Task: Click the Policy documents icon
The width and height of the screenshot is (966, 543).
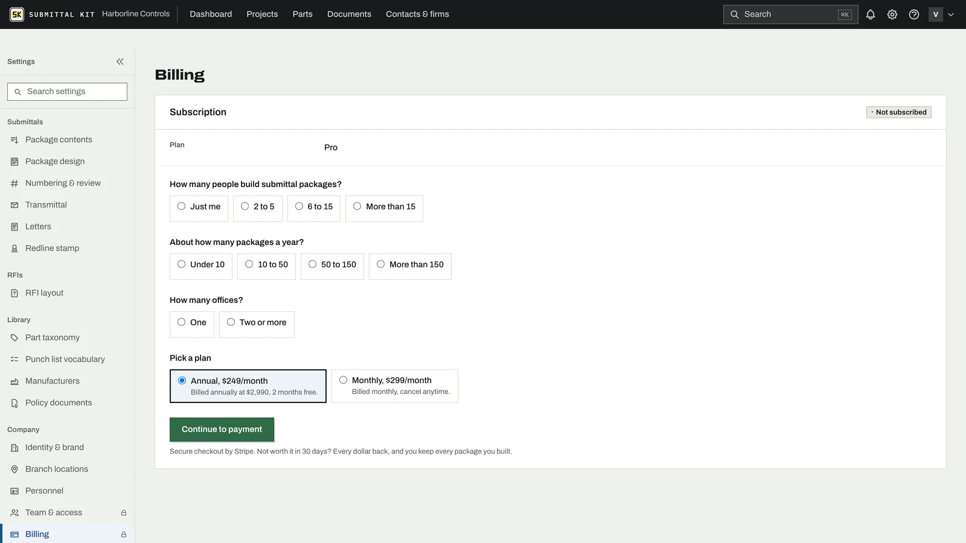Action: pos(14,403)
